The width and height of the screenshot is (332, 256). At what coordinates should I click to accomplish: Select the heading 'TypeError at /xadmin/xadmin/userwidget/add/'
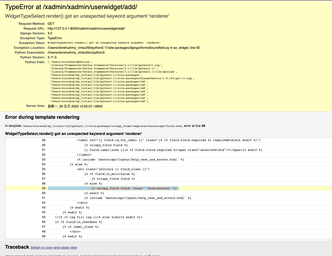pos(71,7)
